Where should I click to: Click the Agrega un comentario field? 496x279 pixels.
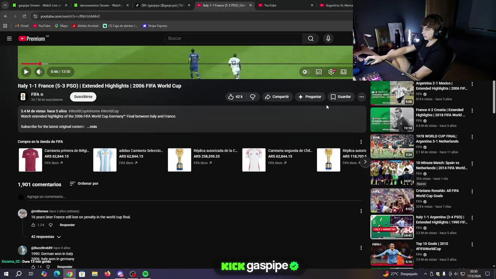[194, 197]
